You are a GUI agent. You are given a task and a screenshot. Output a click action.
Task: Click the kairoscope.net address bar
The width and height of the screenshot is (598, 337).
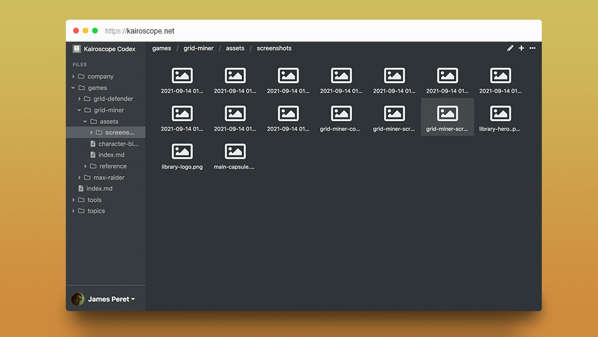[139, 31]
